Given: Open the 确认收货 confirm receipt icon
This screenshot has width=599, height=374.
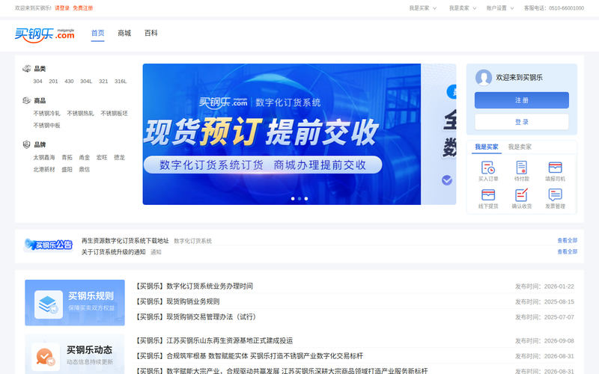Looking at the screenshot, I should [521, 195].
